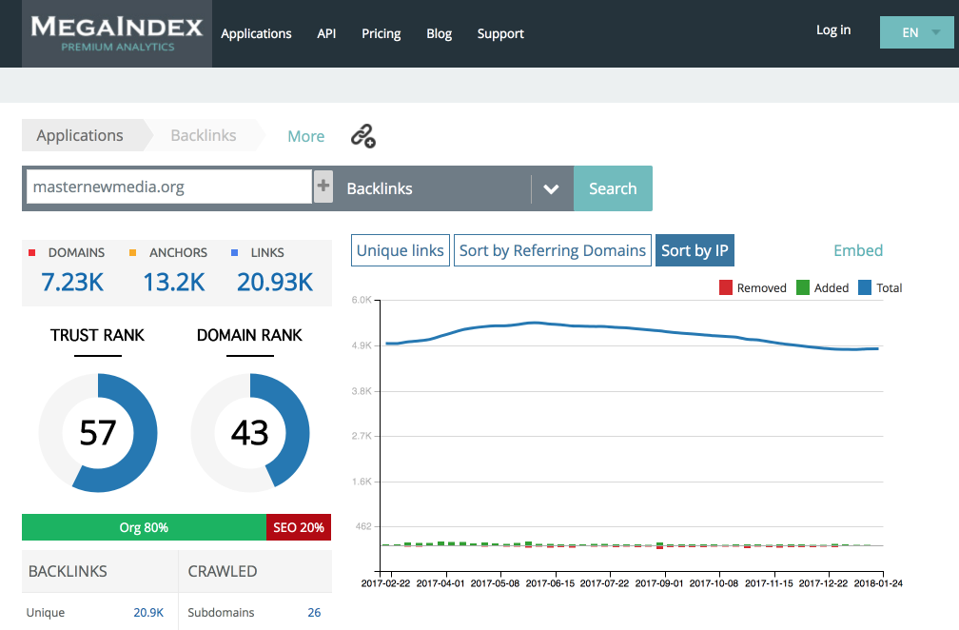The image size is (959, 630).
Task: Open the Applications nav menu
Action: pyautogui.click(x=256, y=33)
